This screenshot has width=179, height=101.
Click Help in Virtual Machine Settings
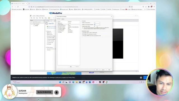point(109,70)
